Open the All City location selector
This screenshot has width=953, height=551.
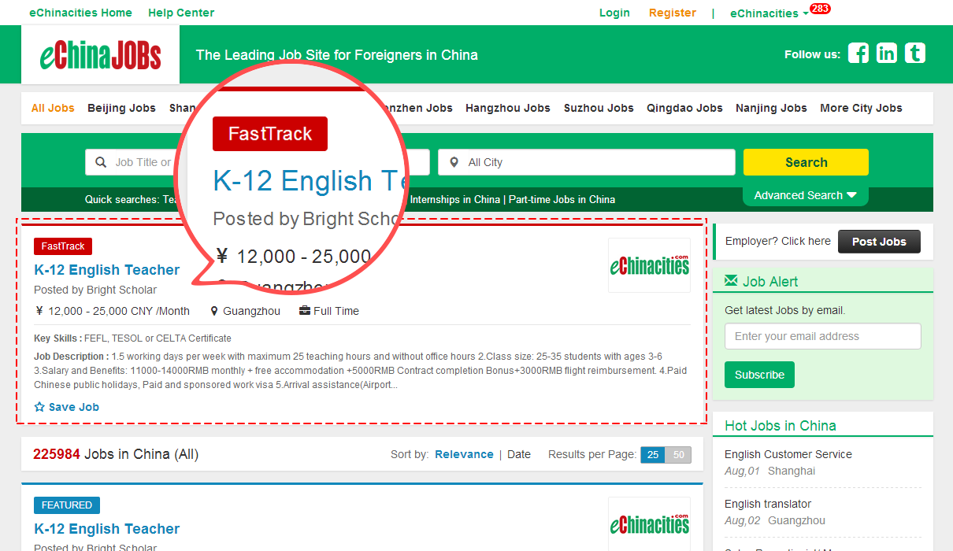pyautogui.click(x=586, y=162)
